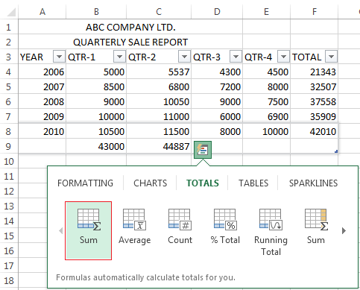Select the cell containing 10500

(96, 131)
